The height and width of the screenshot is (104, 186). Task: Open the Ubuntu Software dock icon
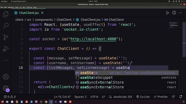[26, 102]
